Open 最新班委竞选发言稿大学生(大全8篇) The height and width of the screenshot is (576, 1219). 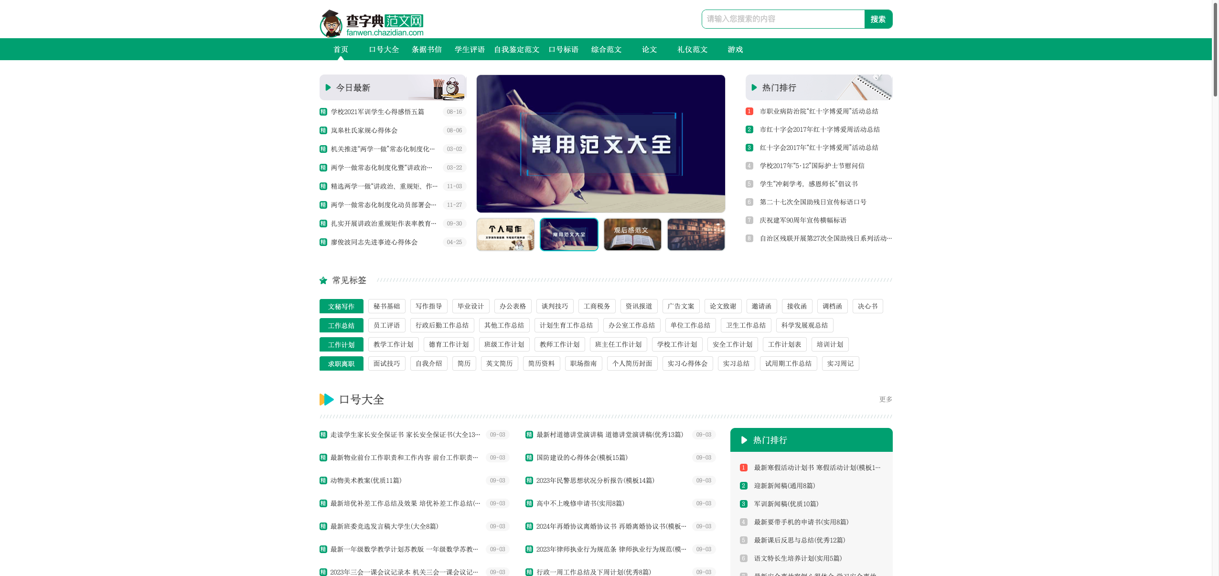pos(384,526)
